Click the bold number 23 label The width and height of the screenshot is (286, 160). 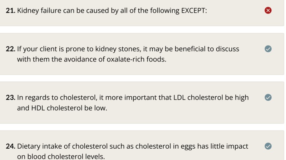tap(10, 97)
